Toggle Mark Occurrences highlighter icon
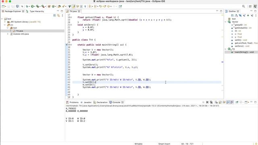The width and height of the screenshot is (258, 145). (x=73, y=6)
